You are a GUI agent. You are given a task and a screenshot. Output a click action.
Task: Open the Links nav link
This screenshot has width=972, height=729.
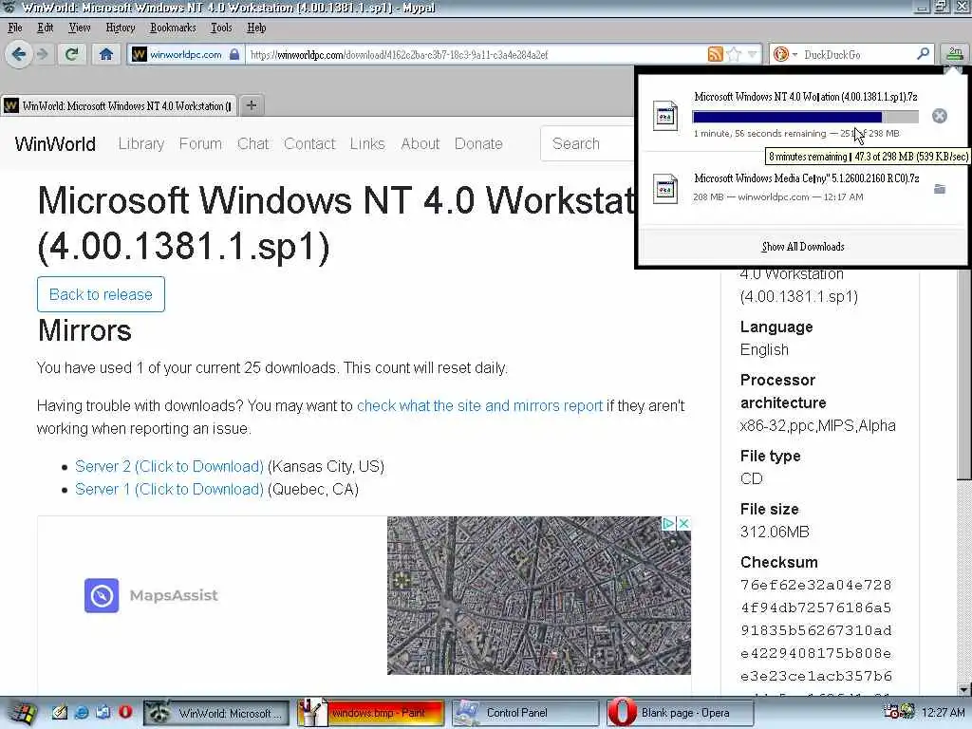tap(367, 144)
